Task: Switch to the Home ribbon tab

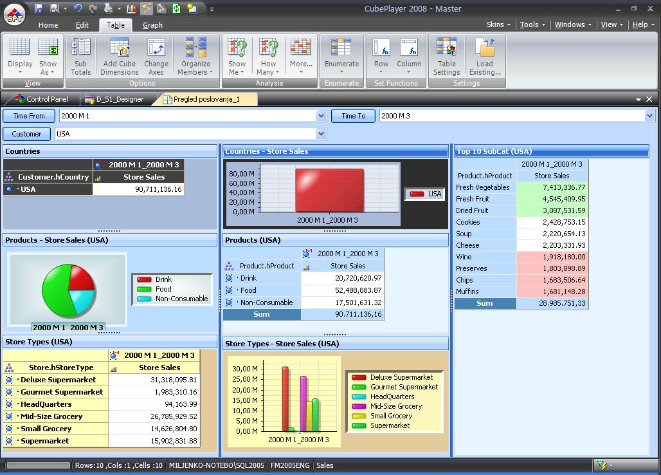Action: pyautogui.click(x=48, y=25)
